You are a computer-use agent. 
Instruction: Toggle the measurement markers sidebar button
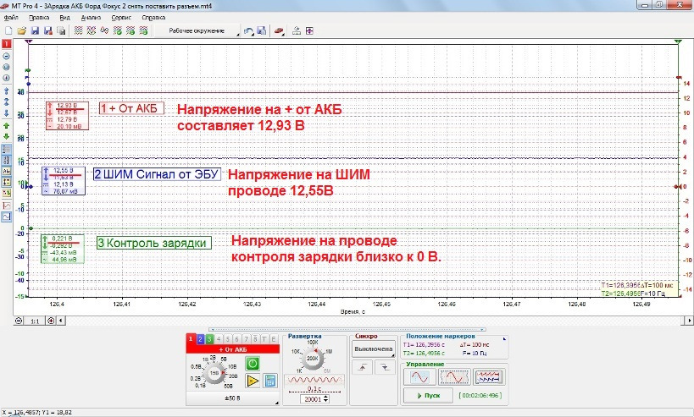click(x=7, y=182)
